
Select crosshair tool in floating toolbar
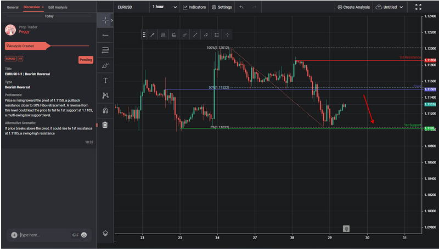click(227, 35)
